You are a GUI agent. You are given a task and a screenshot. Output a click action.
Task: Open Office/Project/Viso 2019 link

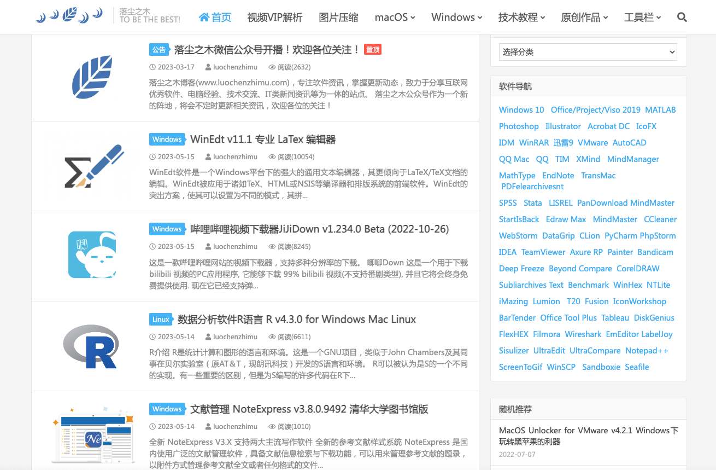[x=596, y=110]
